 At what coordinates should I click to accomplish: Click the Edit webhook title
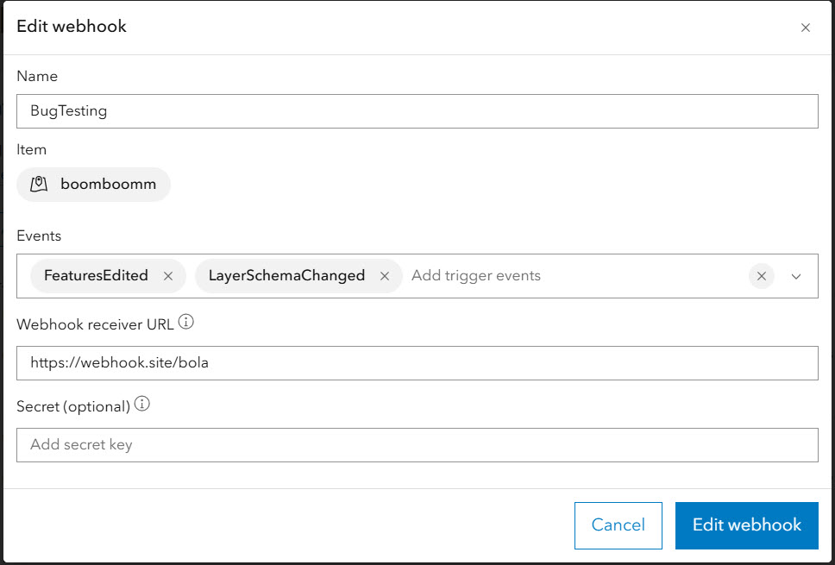point(72,27)
